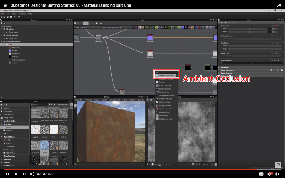
Task: Skip to the next video
Action: [24, 174]
